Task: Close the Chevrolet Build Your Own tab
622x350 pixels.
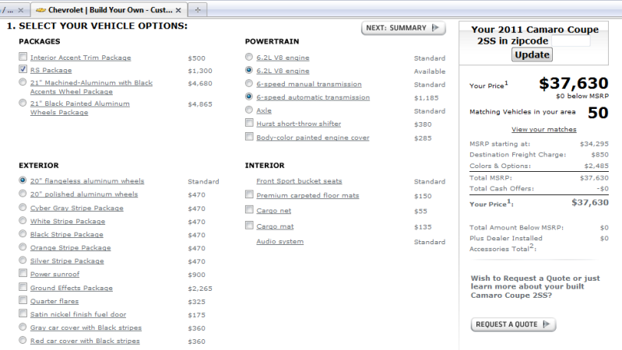Action: [x=178, y=10]
